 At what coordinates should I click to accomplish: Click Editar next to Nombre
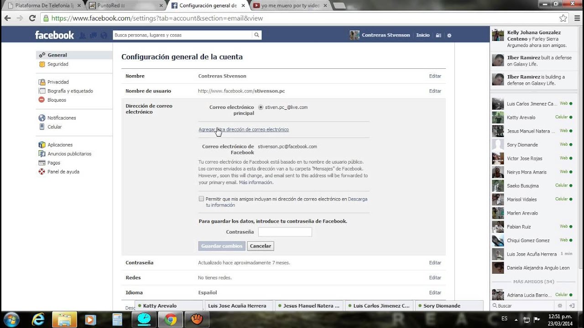(435, 76)
